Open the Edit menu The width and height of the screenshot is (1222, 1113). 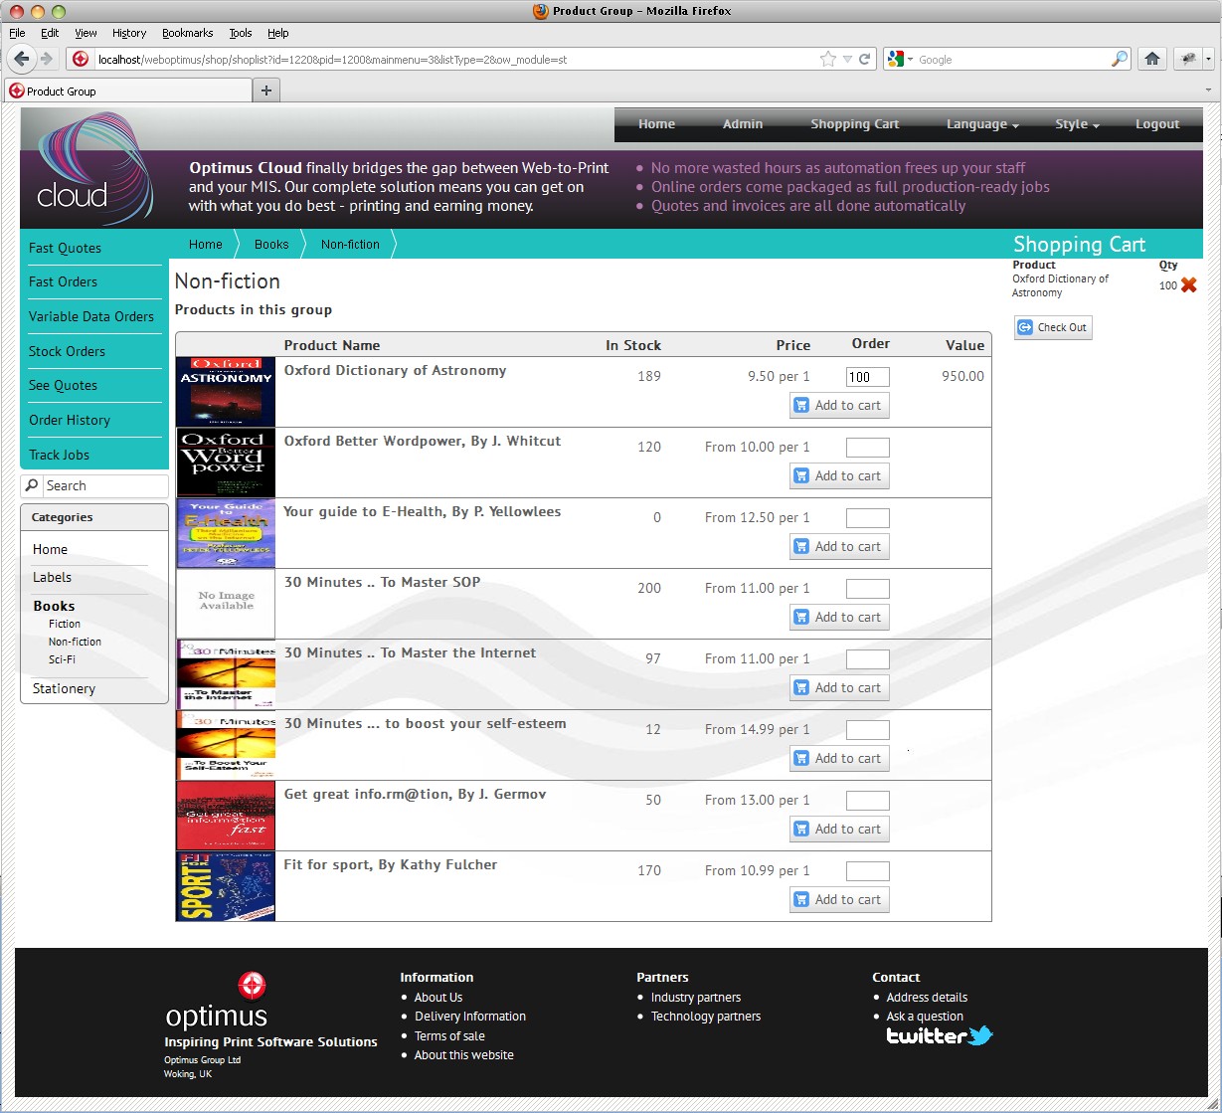click(50, 33)
